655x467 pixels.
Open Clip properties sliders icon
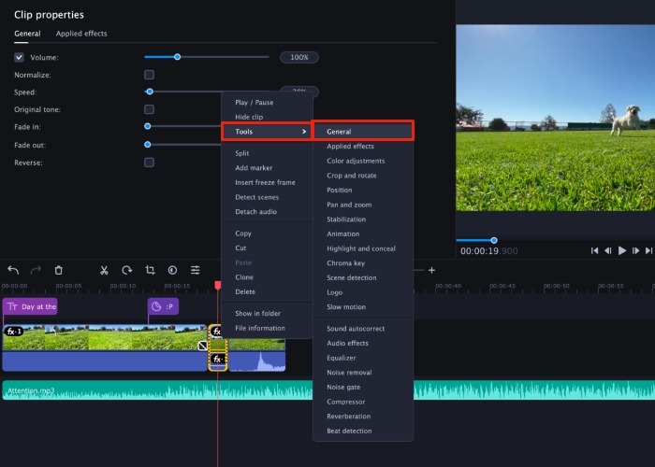(195, 270)
